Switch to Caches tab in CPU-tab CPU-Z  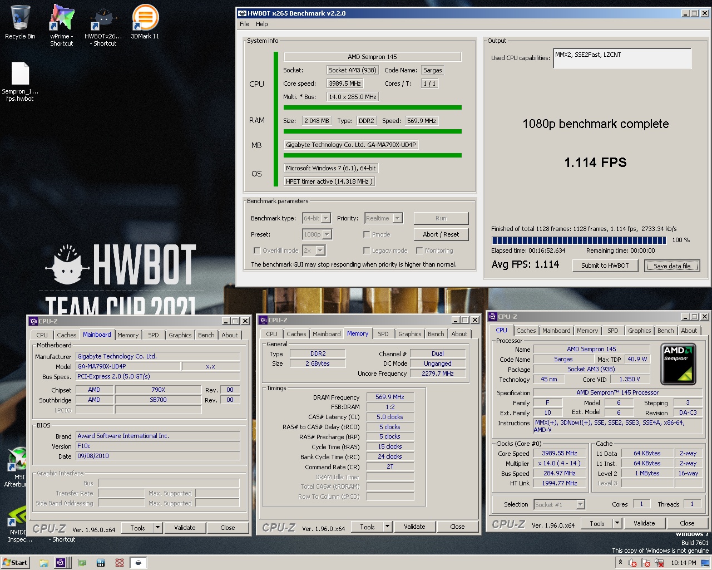(526, 331)
